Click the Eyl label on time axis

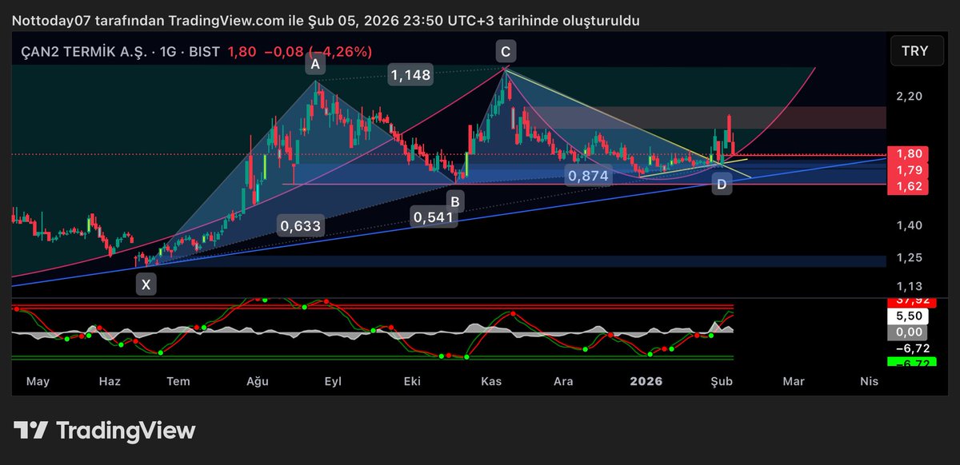point(333,382)
